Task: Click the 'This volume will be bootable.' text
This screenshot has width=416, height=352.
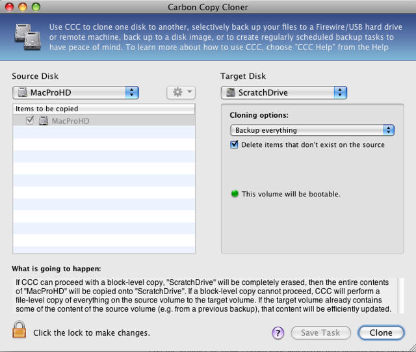Action: tap(291, 194)
